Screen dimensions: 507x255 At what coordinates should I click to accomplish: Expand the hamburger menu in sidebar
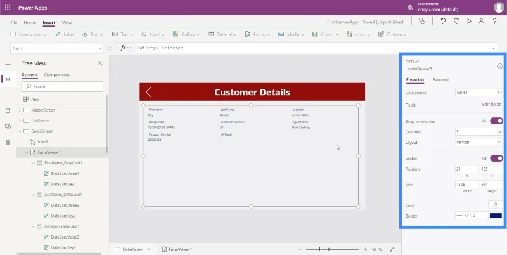8,63
